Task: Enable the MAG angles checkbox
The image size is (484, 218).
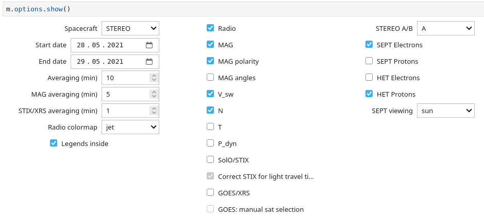Action: [210, 78]
